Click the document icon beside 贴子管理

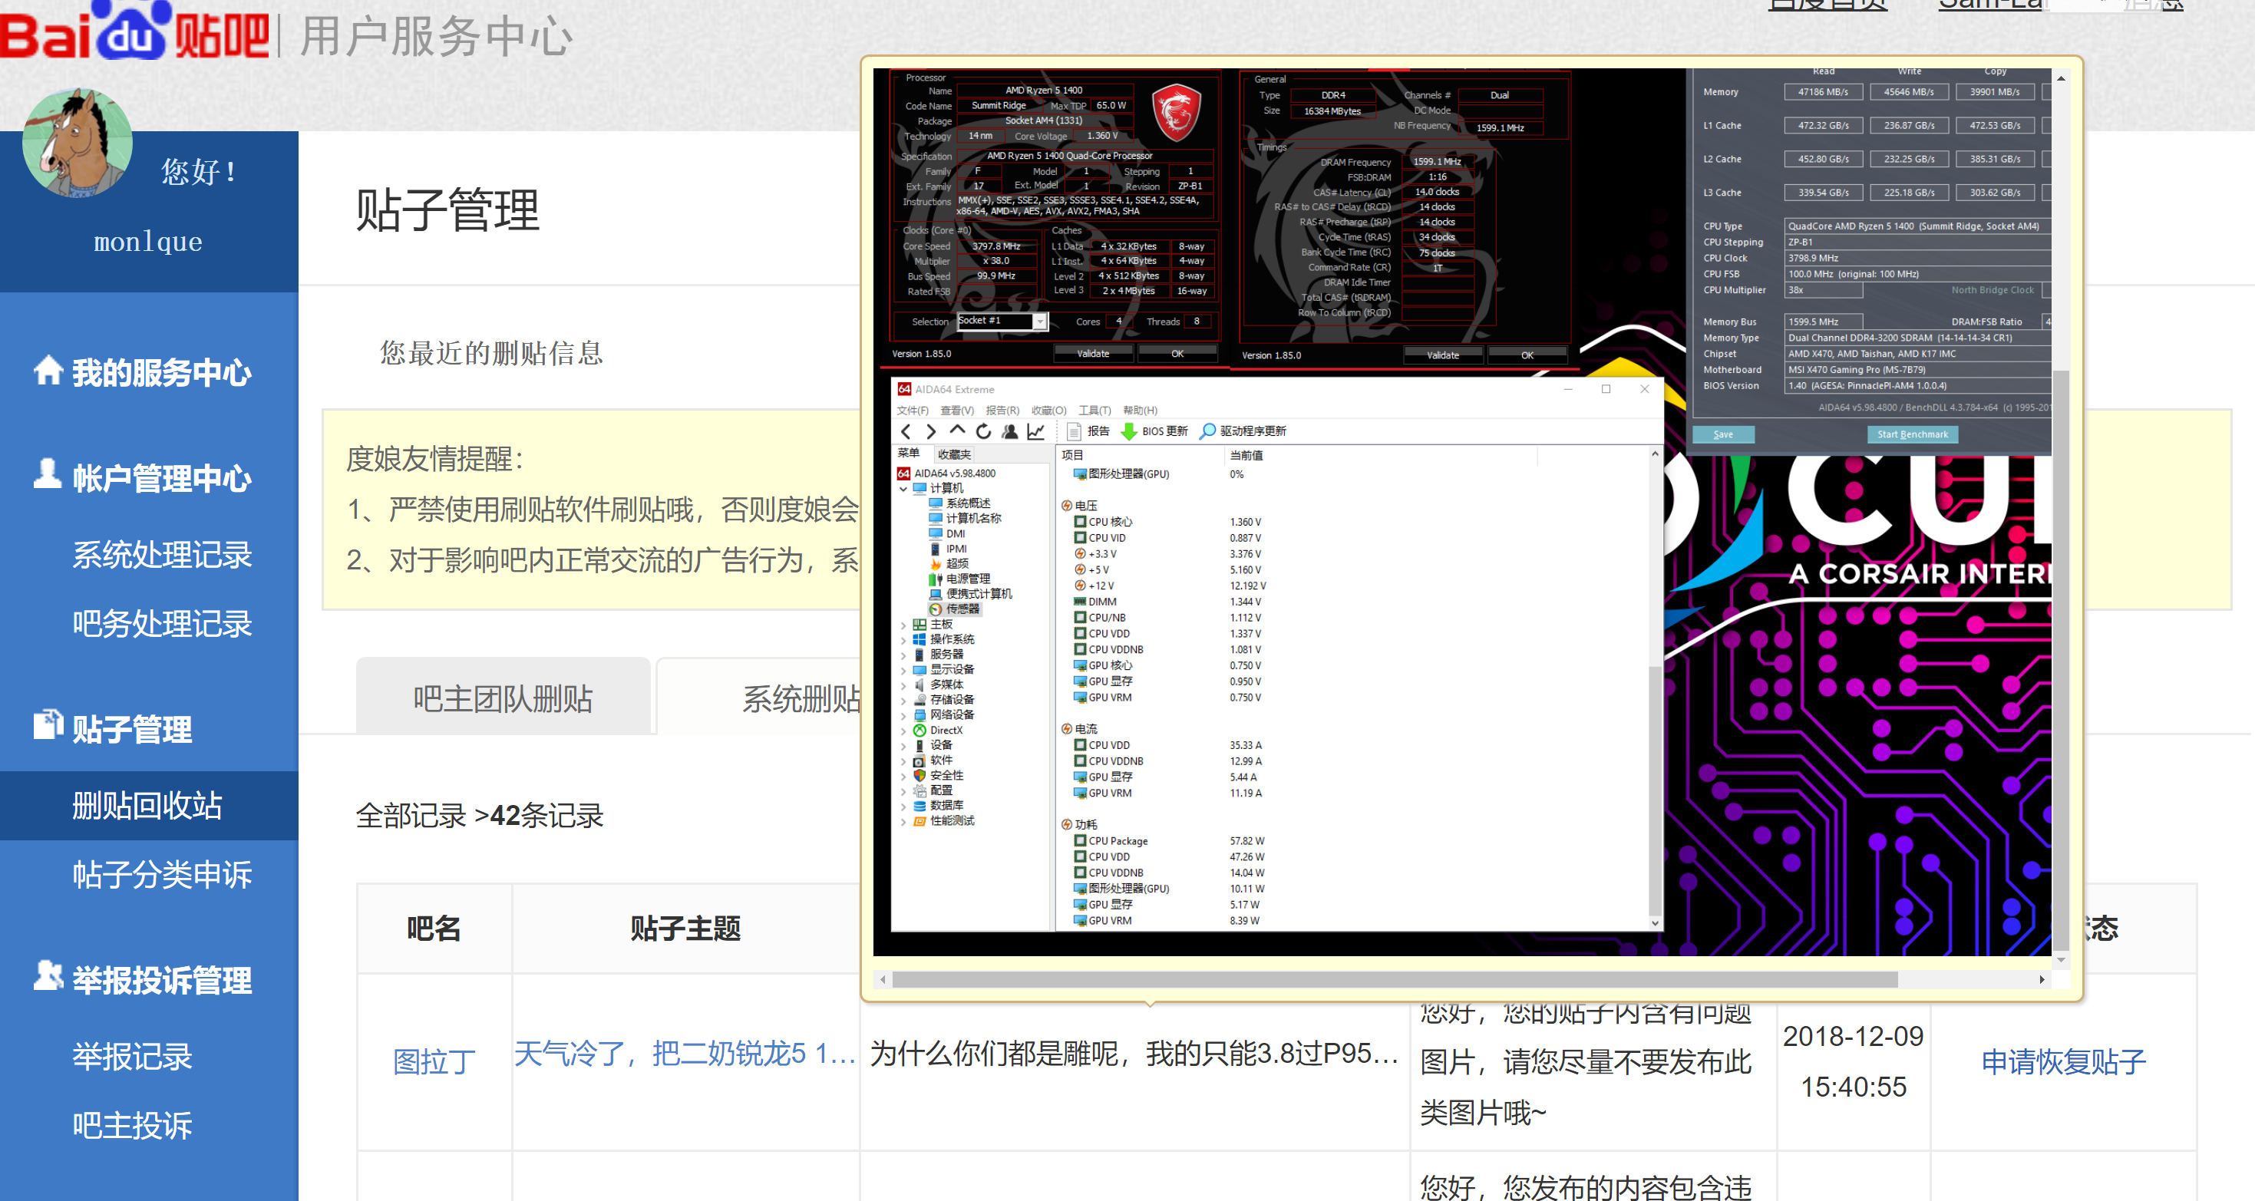click(48, 724)
